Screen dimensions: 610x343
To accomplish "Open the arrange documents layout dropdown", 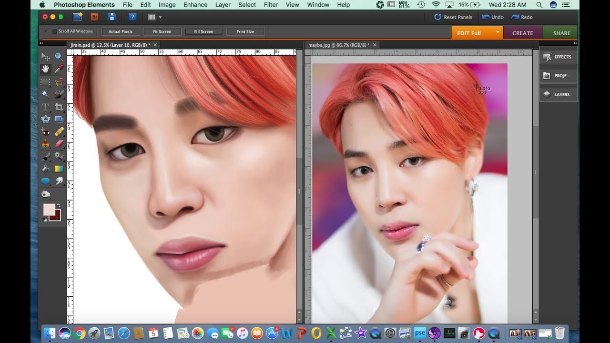I will point(155,17).
